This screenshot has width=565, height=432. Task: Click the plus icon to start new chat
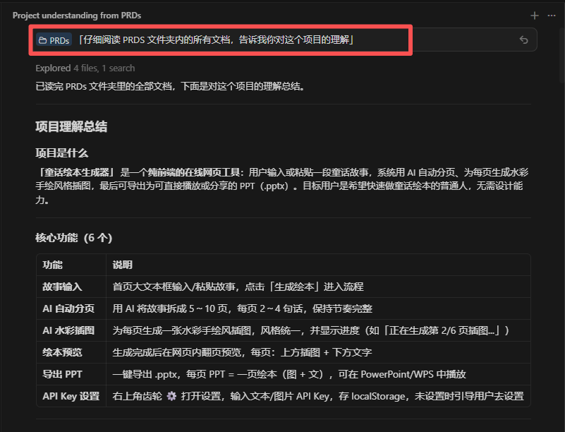(535, 15)
